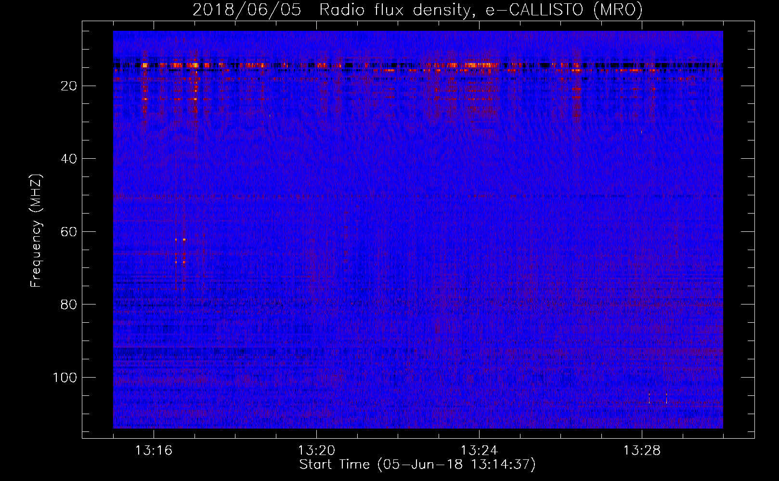The height and width of the screenshot is (481, 779).
Task: Click the "Start Time (05-Jun-18 13:14:37)" label
Action: (417, 465)
